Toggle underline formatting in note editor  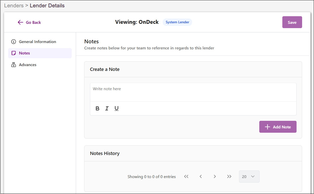coord(117,108)
